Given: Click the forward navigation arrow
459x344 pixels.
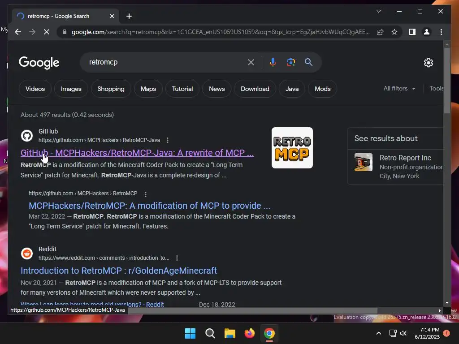Looking at the screenshot, I should pos(32,32).
